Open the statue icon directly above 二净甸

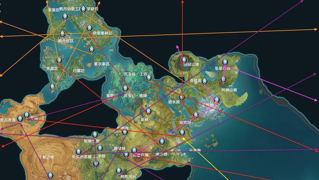click(100, 148)
